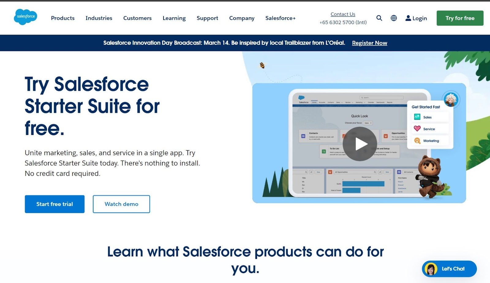Open the Industries menu

point(99,18)
